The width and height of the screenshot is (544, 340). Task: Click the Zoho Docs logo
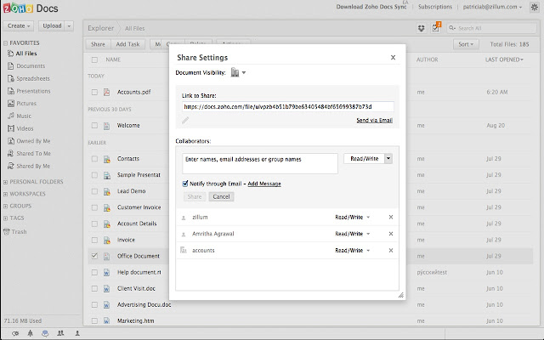[x=31, y=8]
